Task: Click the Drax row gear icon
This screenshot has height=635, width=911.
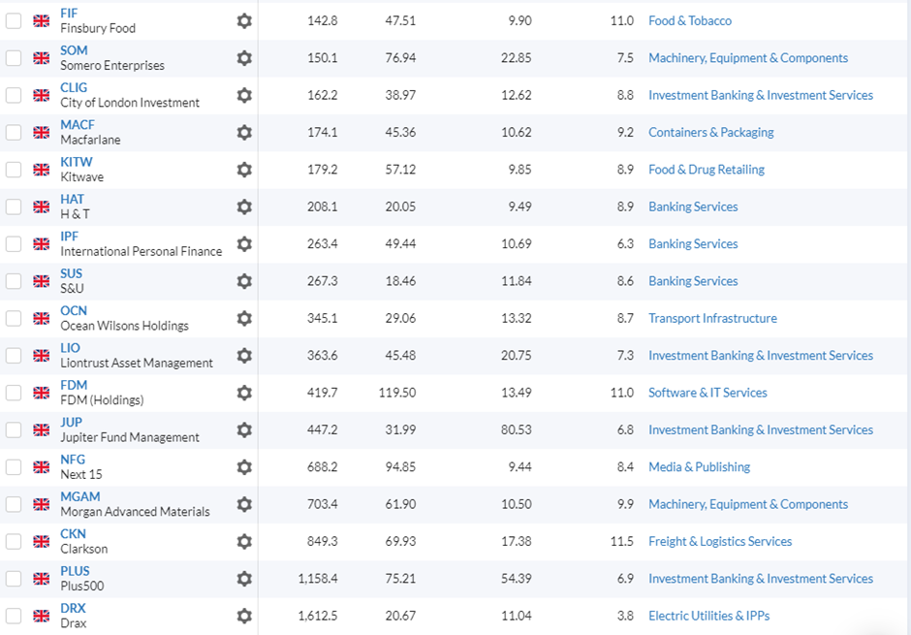Action: tap(244, 616)
